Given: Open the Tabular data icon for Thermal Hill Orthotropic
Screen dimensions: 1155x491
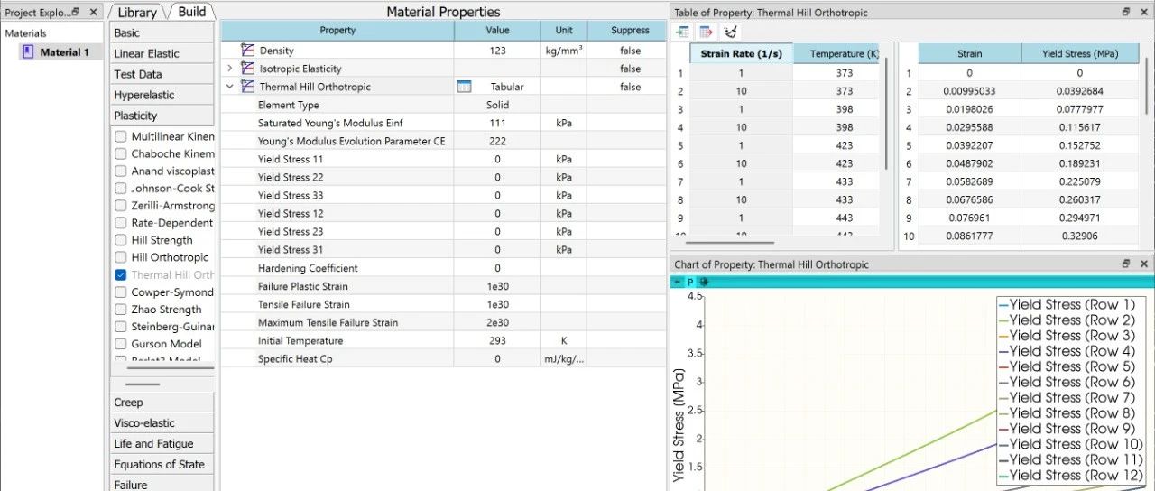Looking at the screenshot, I should tap(464, 87).
